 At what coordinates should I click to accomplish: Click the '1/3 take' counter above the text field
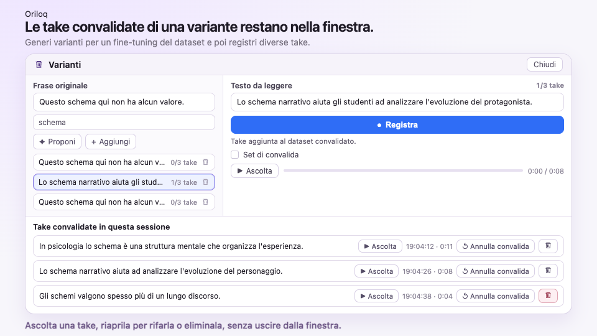point(550,85)
